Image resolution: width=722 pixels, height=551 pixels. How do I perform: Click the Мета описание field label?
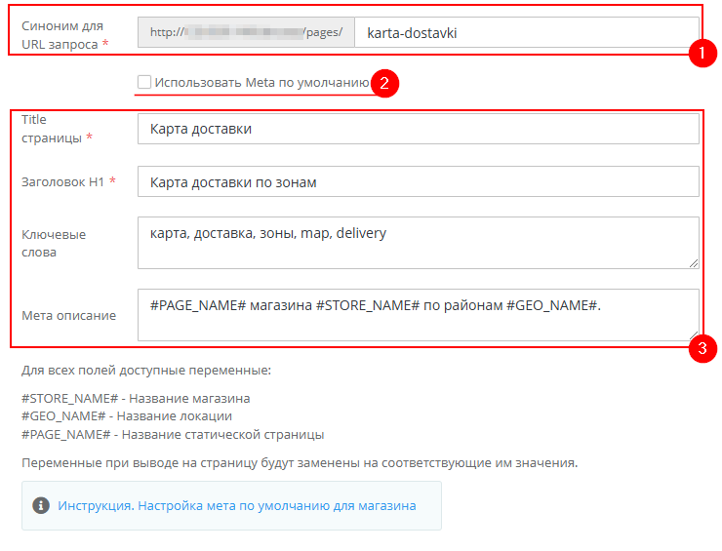[x=68, y=315]
